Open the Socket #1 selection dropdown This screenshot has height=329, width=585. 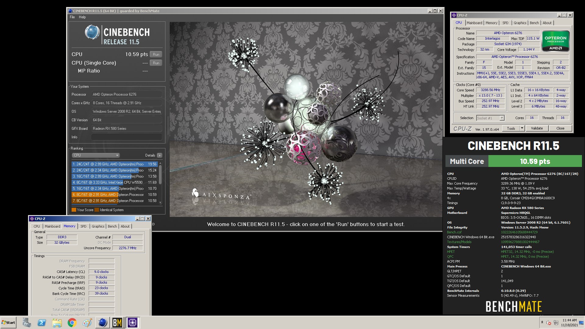pos(490,118)
